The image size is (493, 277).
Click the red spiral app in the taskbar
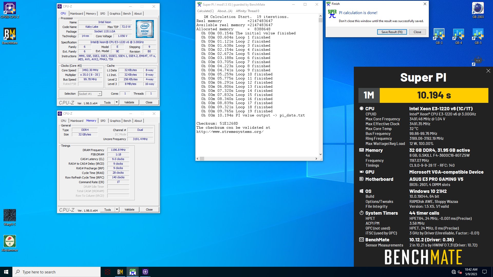click(108, 272)
